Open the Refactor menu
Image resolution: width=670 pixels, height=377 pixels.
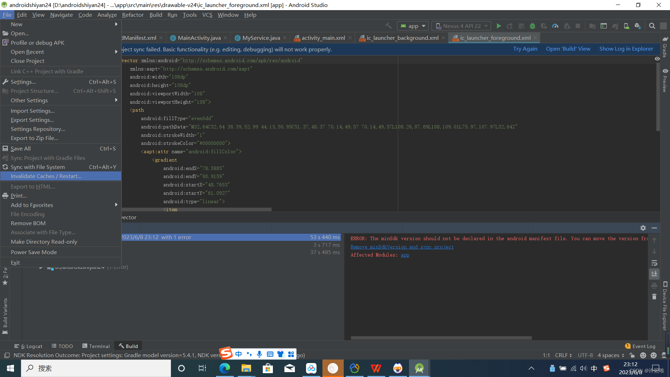tap(133, 15)
